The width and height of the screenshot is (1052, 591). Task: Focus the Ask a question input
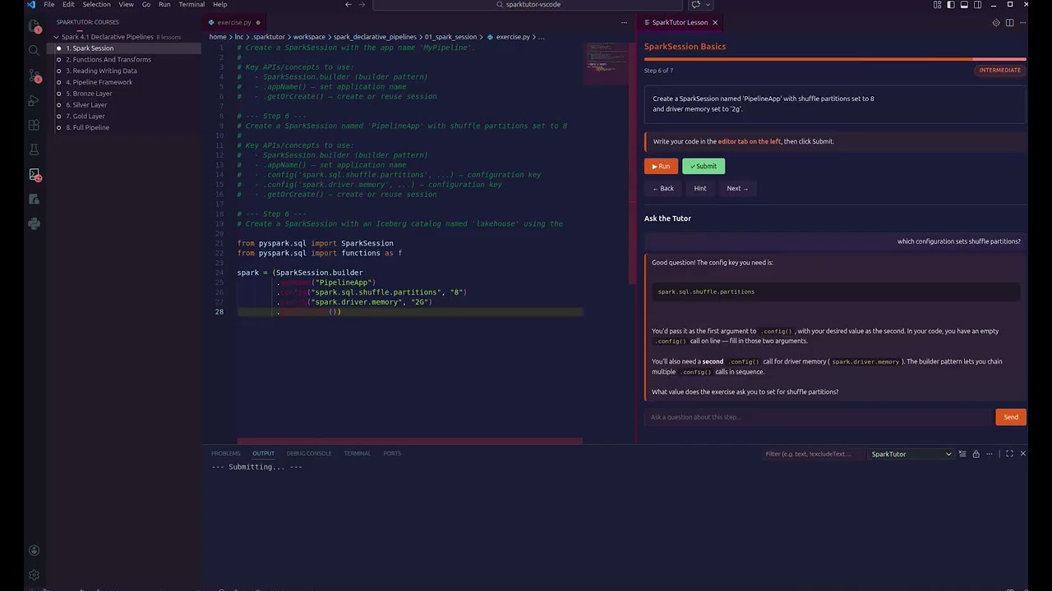[819, 417]
